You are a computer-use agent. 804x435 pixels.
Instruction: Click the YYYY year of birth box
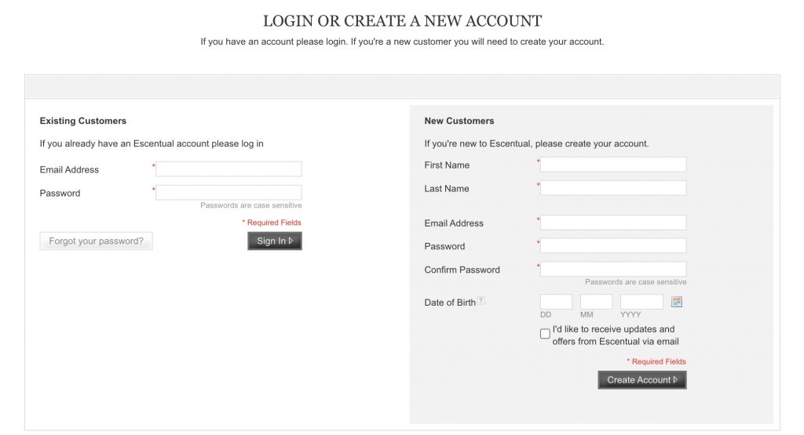pyautogui.click(x=641, y=302)
